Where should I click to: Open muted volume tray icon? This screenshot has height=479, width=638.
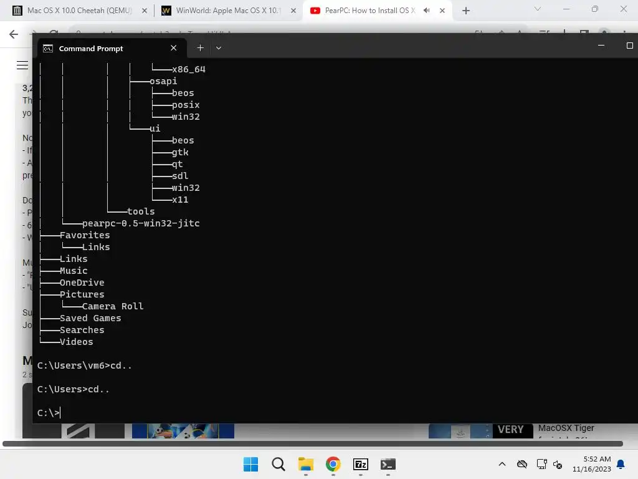point(558,464)
